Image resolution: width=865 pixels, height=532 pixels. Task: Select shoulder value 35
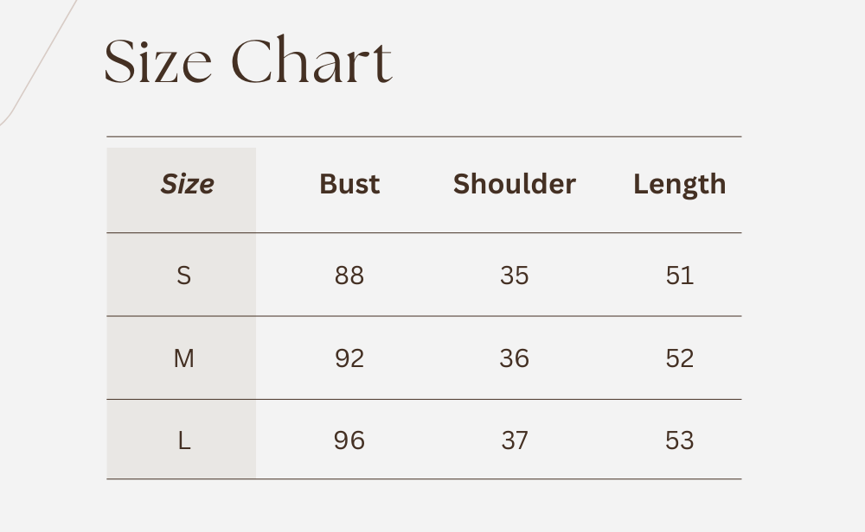tap(514, 275)
